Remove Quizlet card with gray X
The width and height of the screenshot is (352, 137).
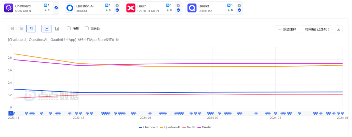(x=239, y=6)
